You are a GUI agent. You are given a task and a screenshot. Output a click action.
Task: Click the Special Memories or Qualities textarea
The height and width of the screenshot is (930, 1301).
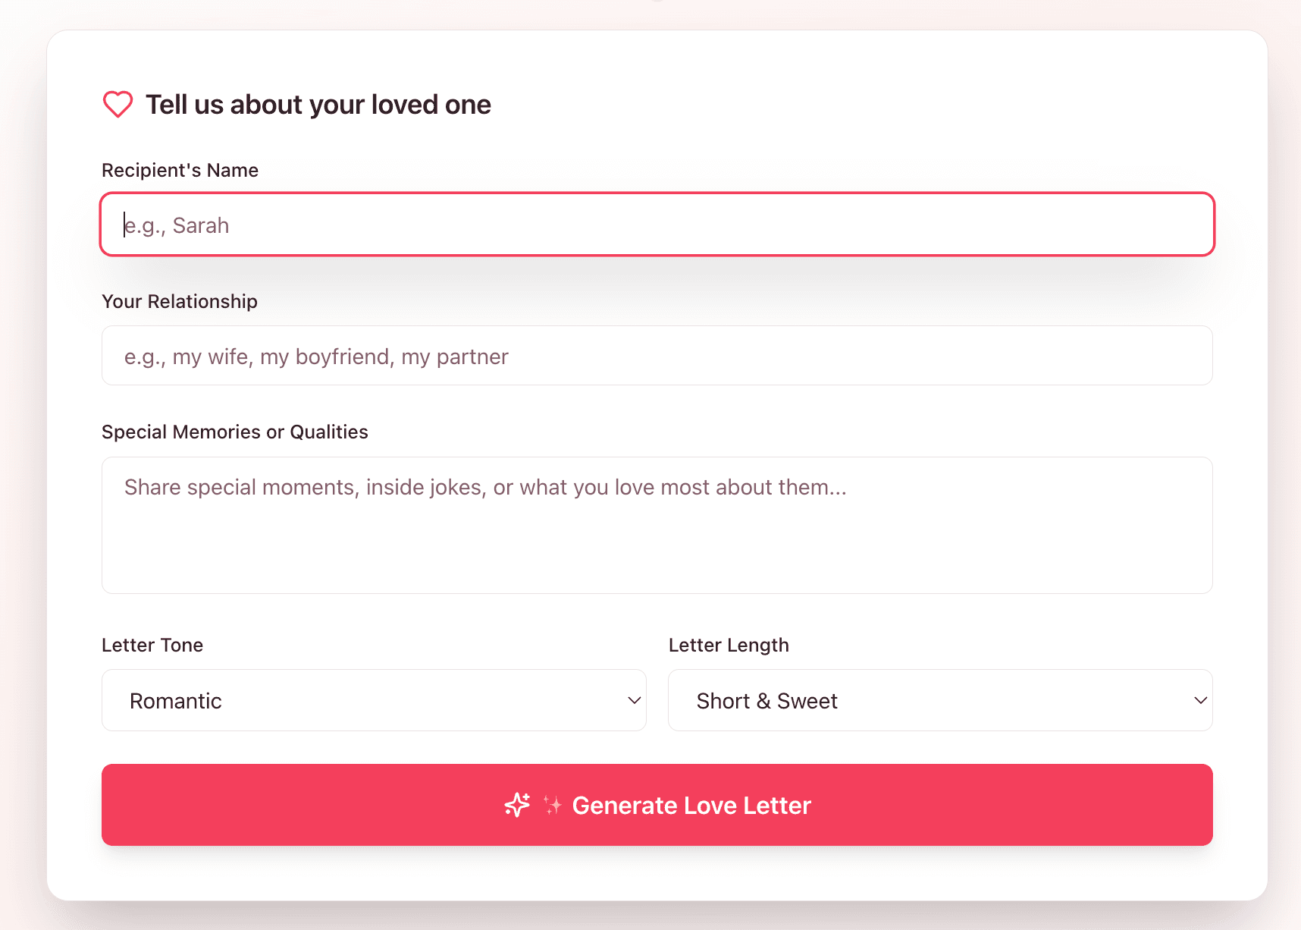pyautogui.click(x=657, y=525)
